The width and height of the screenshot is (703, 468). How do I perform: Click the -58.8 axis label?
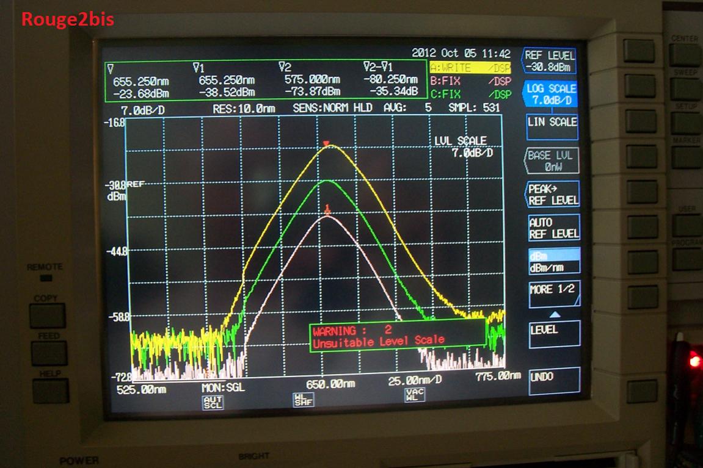tap(119, 317)
